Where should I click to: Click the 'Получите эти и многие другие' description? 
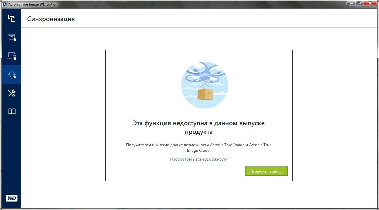pyautogui.click(x=199, y=148)
